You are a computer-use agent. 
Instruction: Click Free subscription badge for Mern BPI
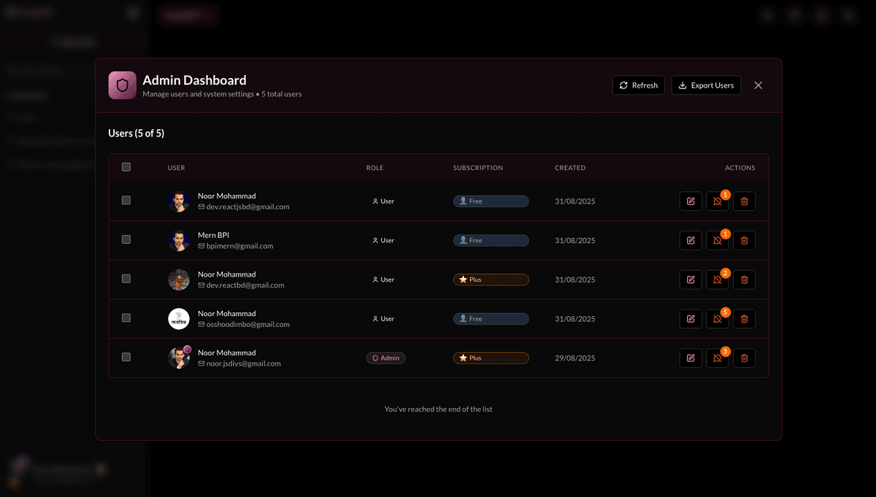click(491, 241)
